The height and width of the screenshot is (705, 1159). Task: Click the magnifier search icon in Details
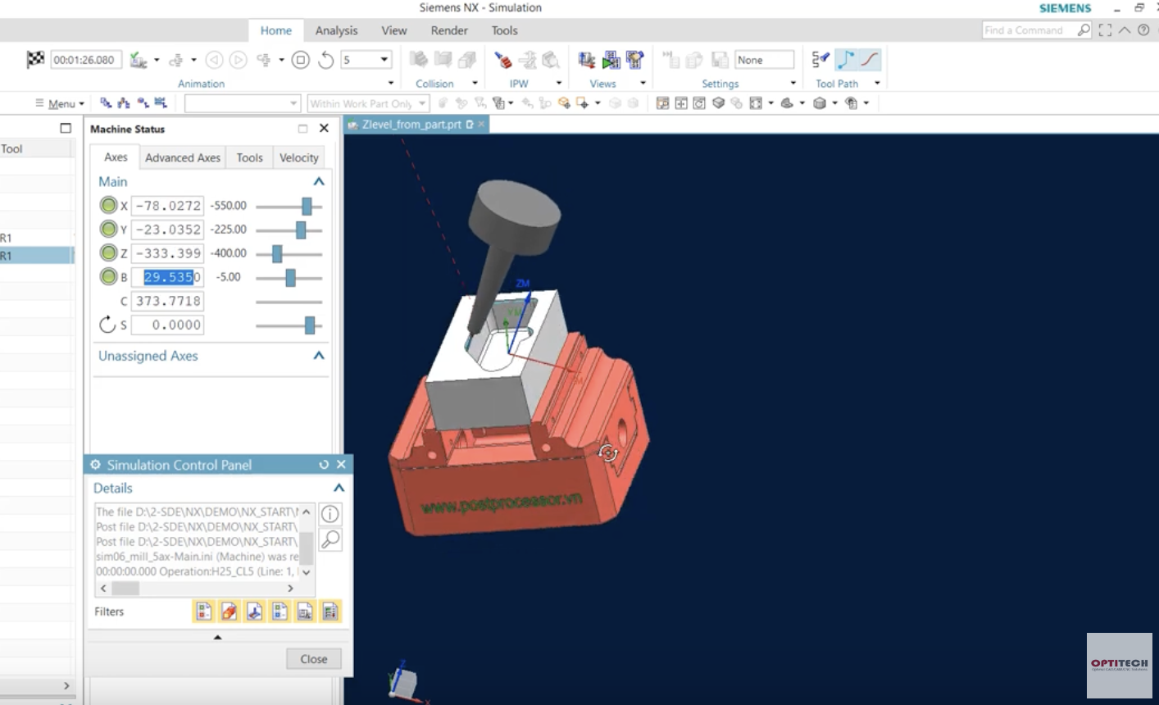pos(330,539)
